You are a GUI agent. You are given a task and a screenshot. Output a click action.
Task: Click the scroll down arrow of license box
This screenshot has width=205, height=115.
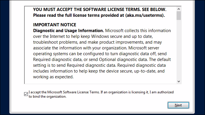click(179, 81)
